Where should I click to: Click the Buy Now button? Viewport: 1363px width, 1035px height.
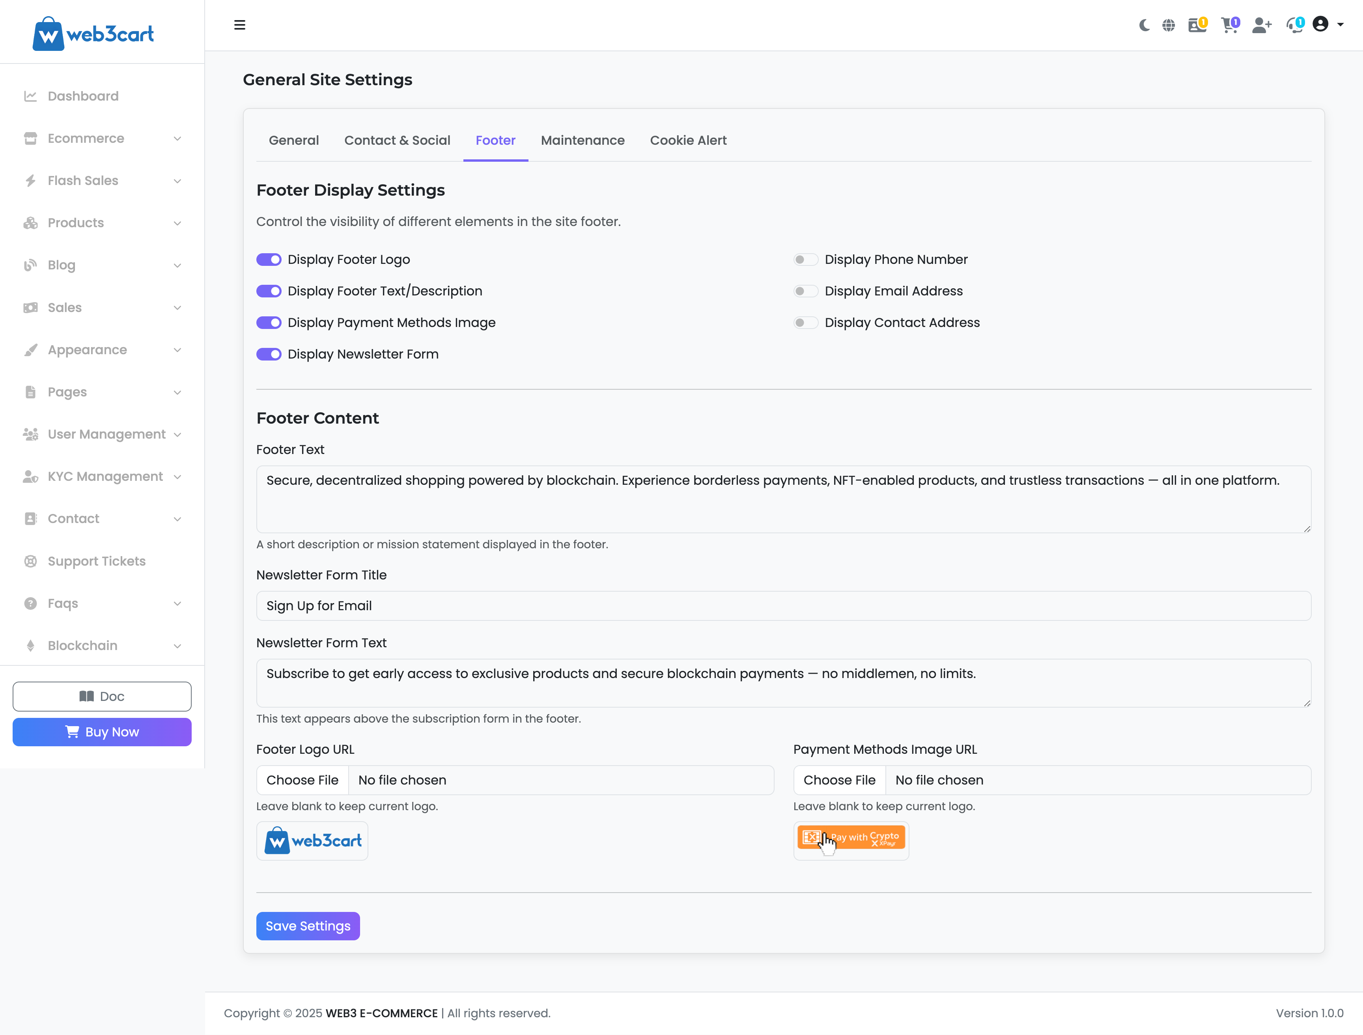(x=102, y=732)
